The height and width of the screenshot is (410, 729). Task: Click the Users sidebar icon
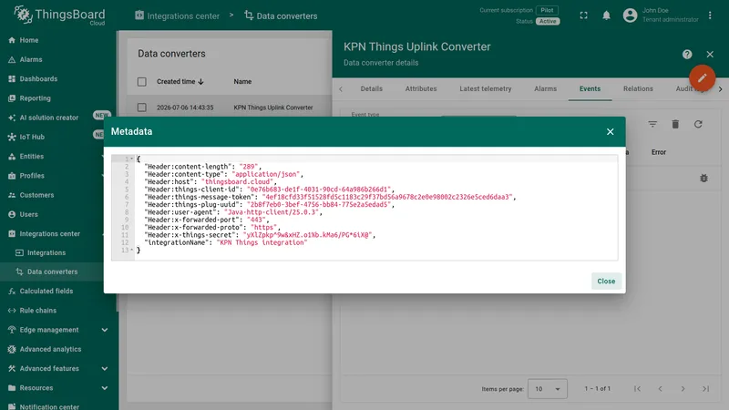point(12,214)
